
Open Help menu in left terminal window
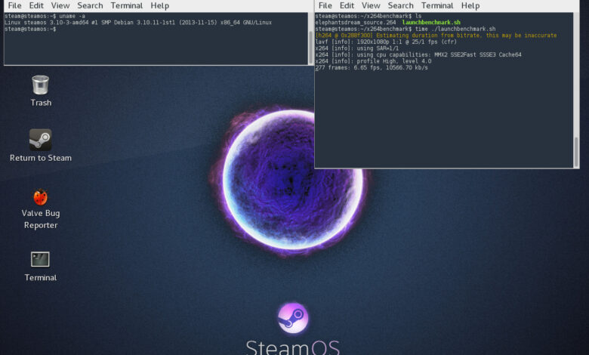click(159, 5)
